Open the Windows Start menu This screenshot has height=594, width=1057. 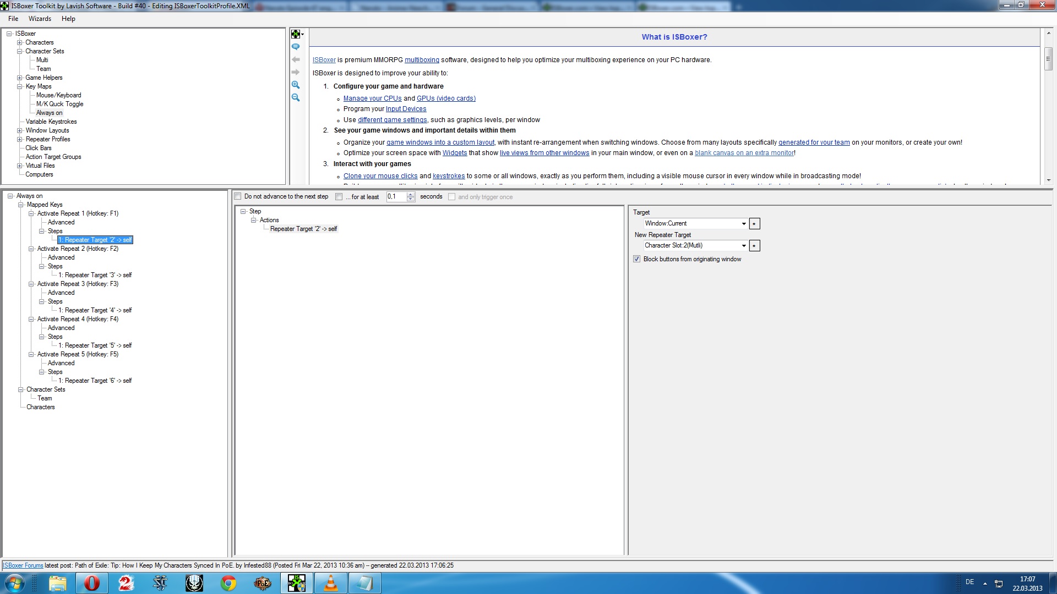click(x=14, y=583)
